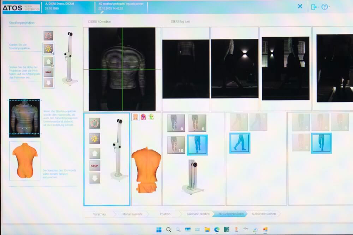Click the down arrow in Streifenprojektion sidebar
Image resolution: width=353 pixels, height=235 pixels.
48,83
